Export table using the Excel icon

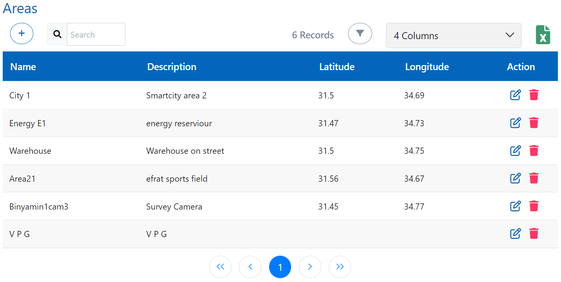543,35
